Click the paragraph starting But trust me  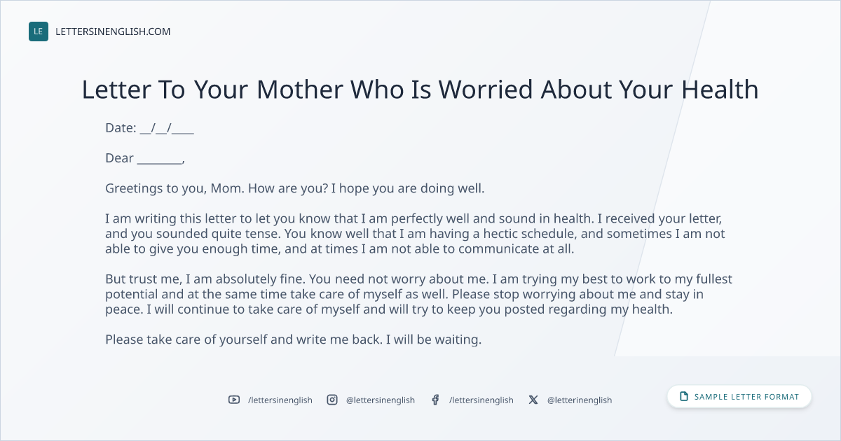tap(418, 295)
